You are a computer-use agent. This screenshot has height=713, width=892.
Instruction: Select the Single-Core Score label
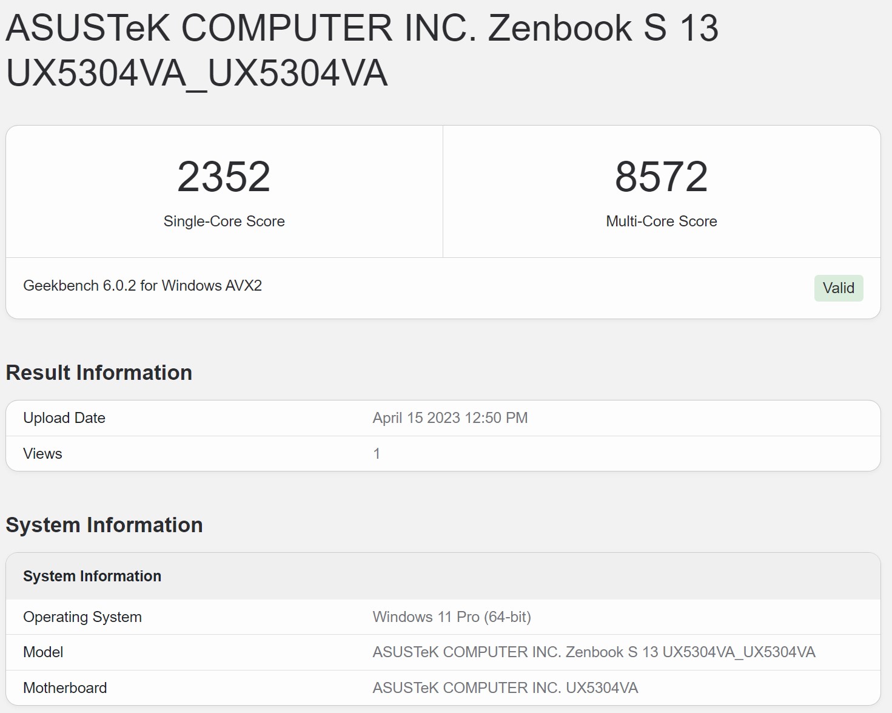coord(224,221)
